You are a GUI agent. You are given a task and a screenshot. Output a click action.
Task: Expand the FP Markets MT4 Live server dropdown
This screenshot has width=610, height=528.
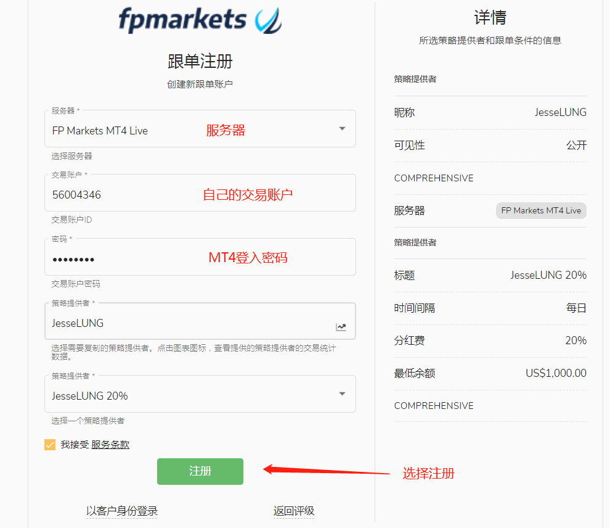[x=200, y=129]
